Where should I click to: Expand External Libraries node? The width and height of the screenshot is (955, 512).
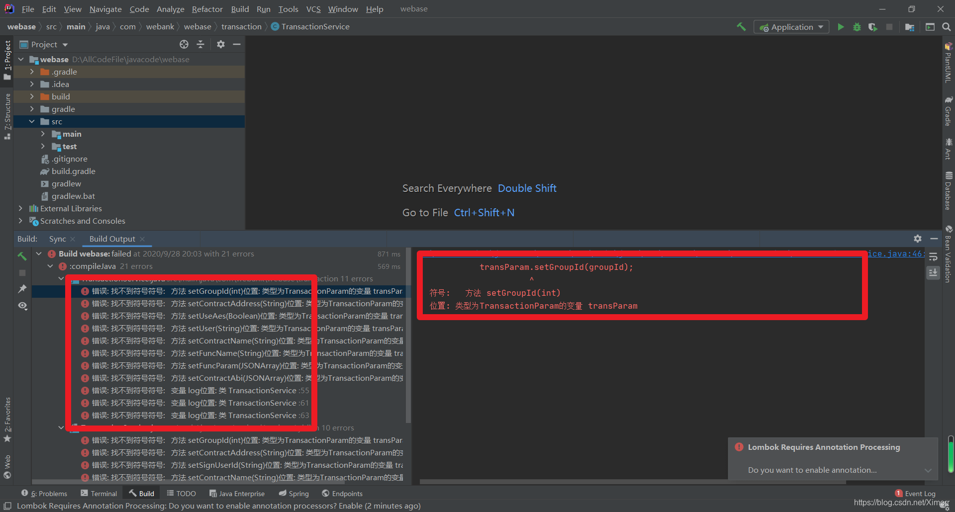click(20, 208)
